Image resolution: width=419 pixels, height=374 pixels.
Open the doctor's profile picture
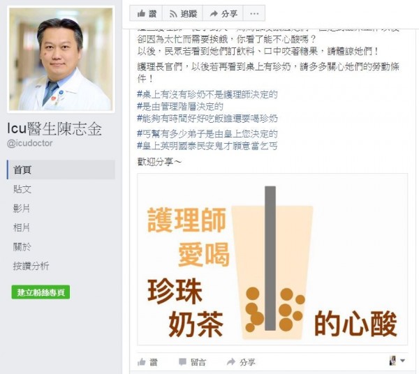61,59
